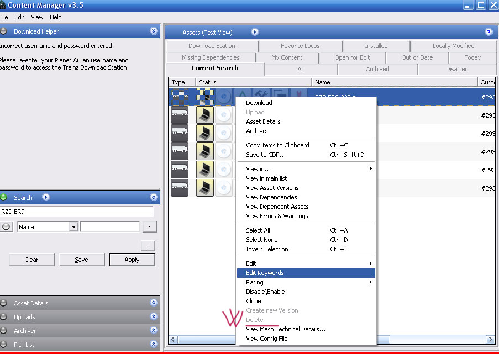Screen dimensions: 499x354
Task: Switch to the Today tab
Action: pos(472,57)
